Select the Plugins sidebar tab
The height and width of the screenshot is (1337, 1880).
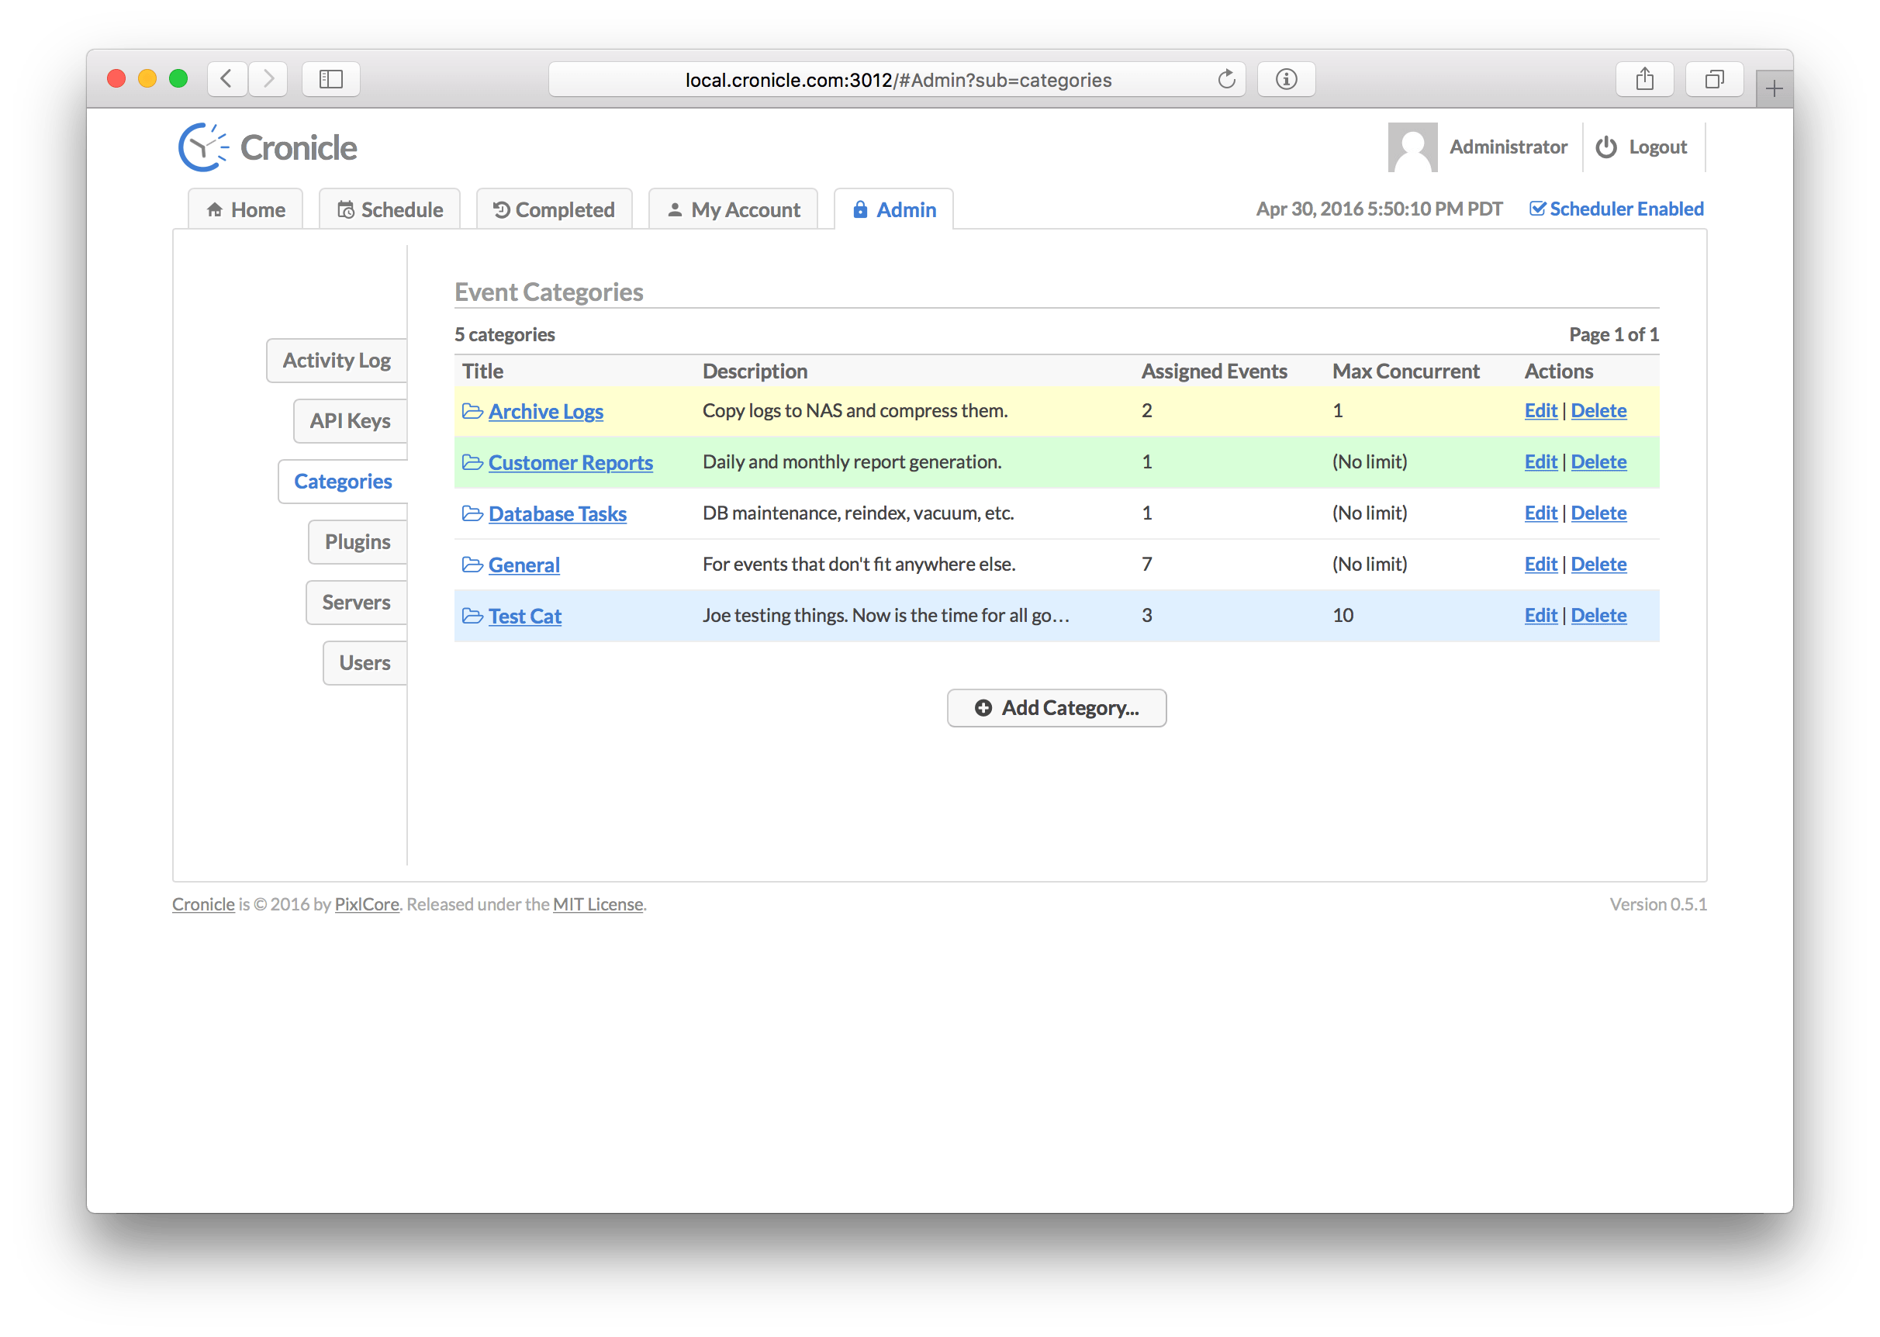coord(358,542)
